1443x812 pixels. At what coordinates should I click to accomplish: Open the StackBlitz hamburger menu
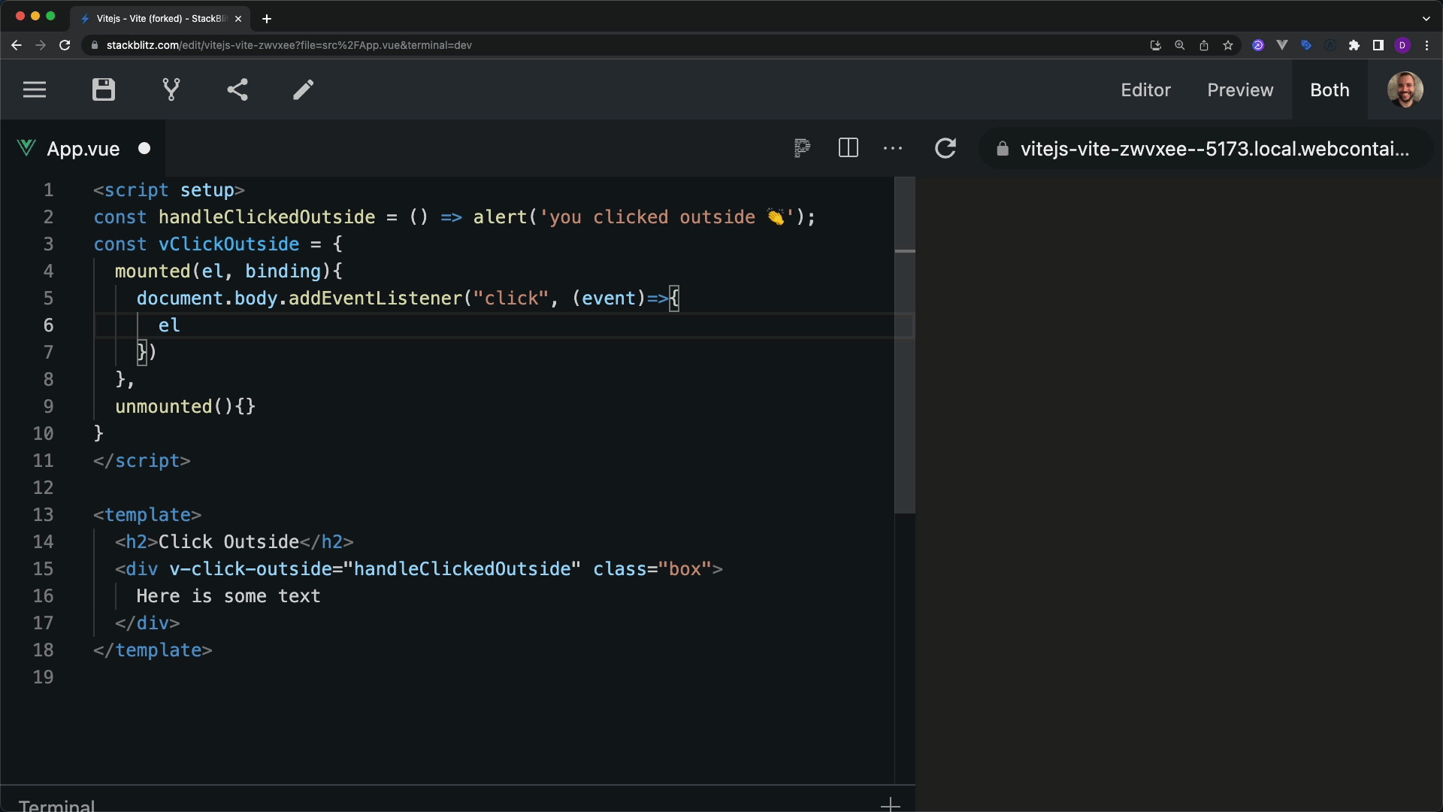tap(35, 90)
